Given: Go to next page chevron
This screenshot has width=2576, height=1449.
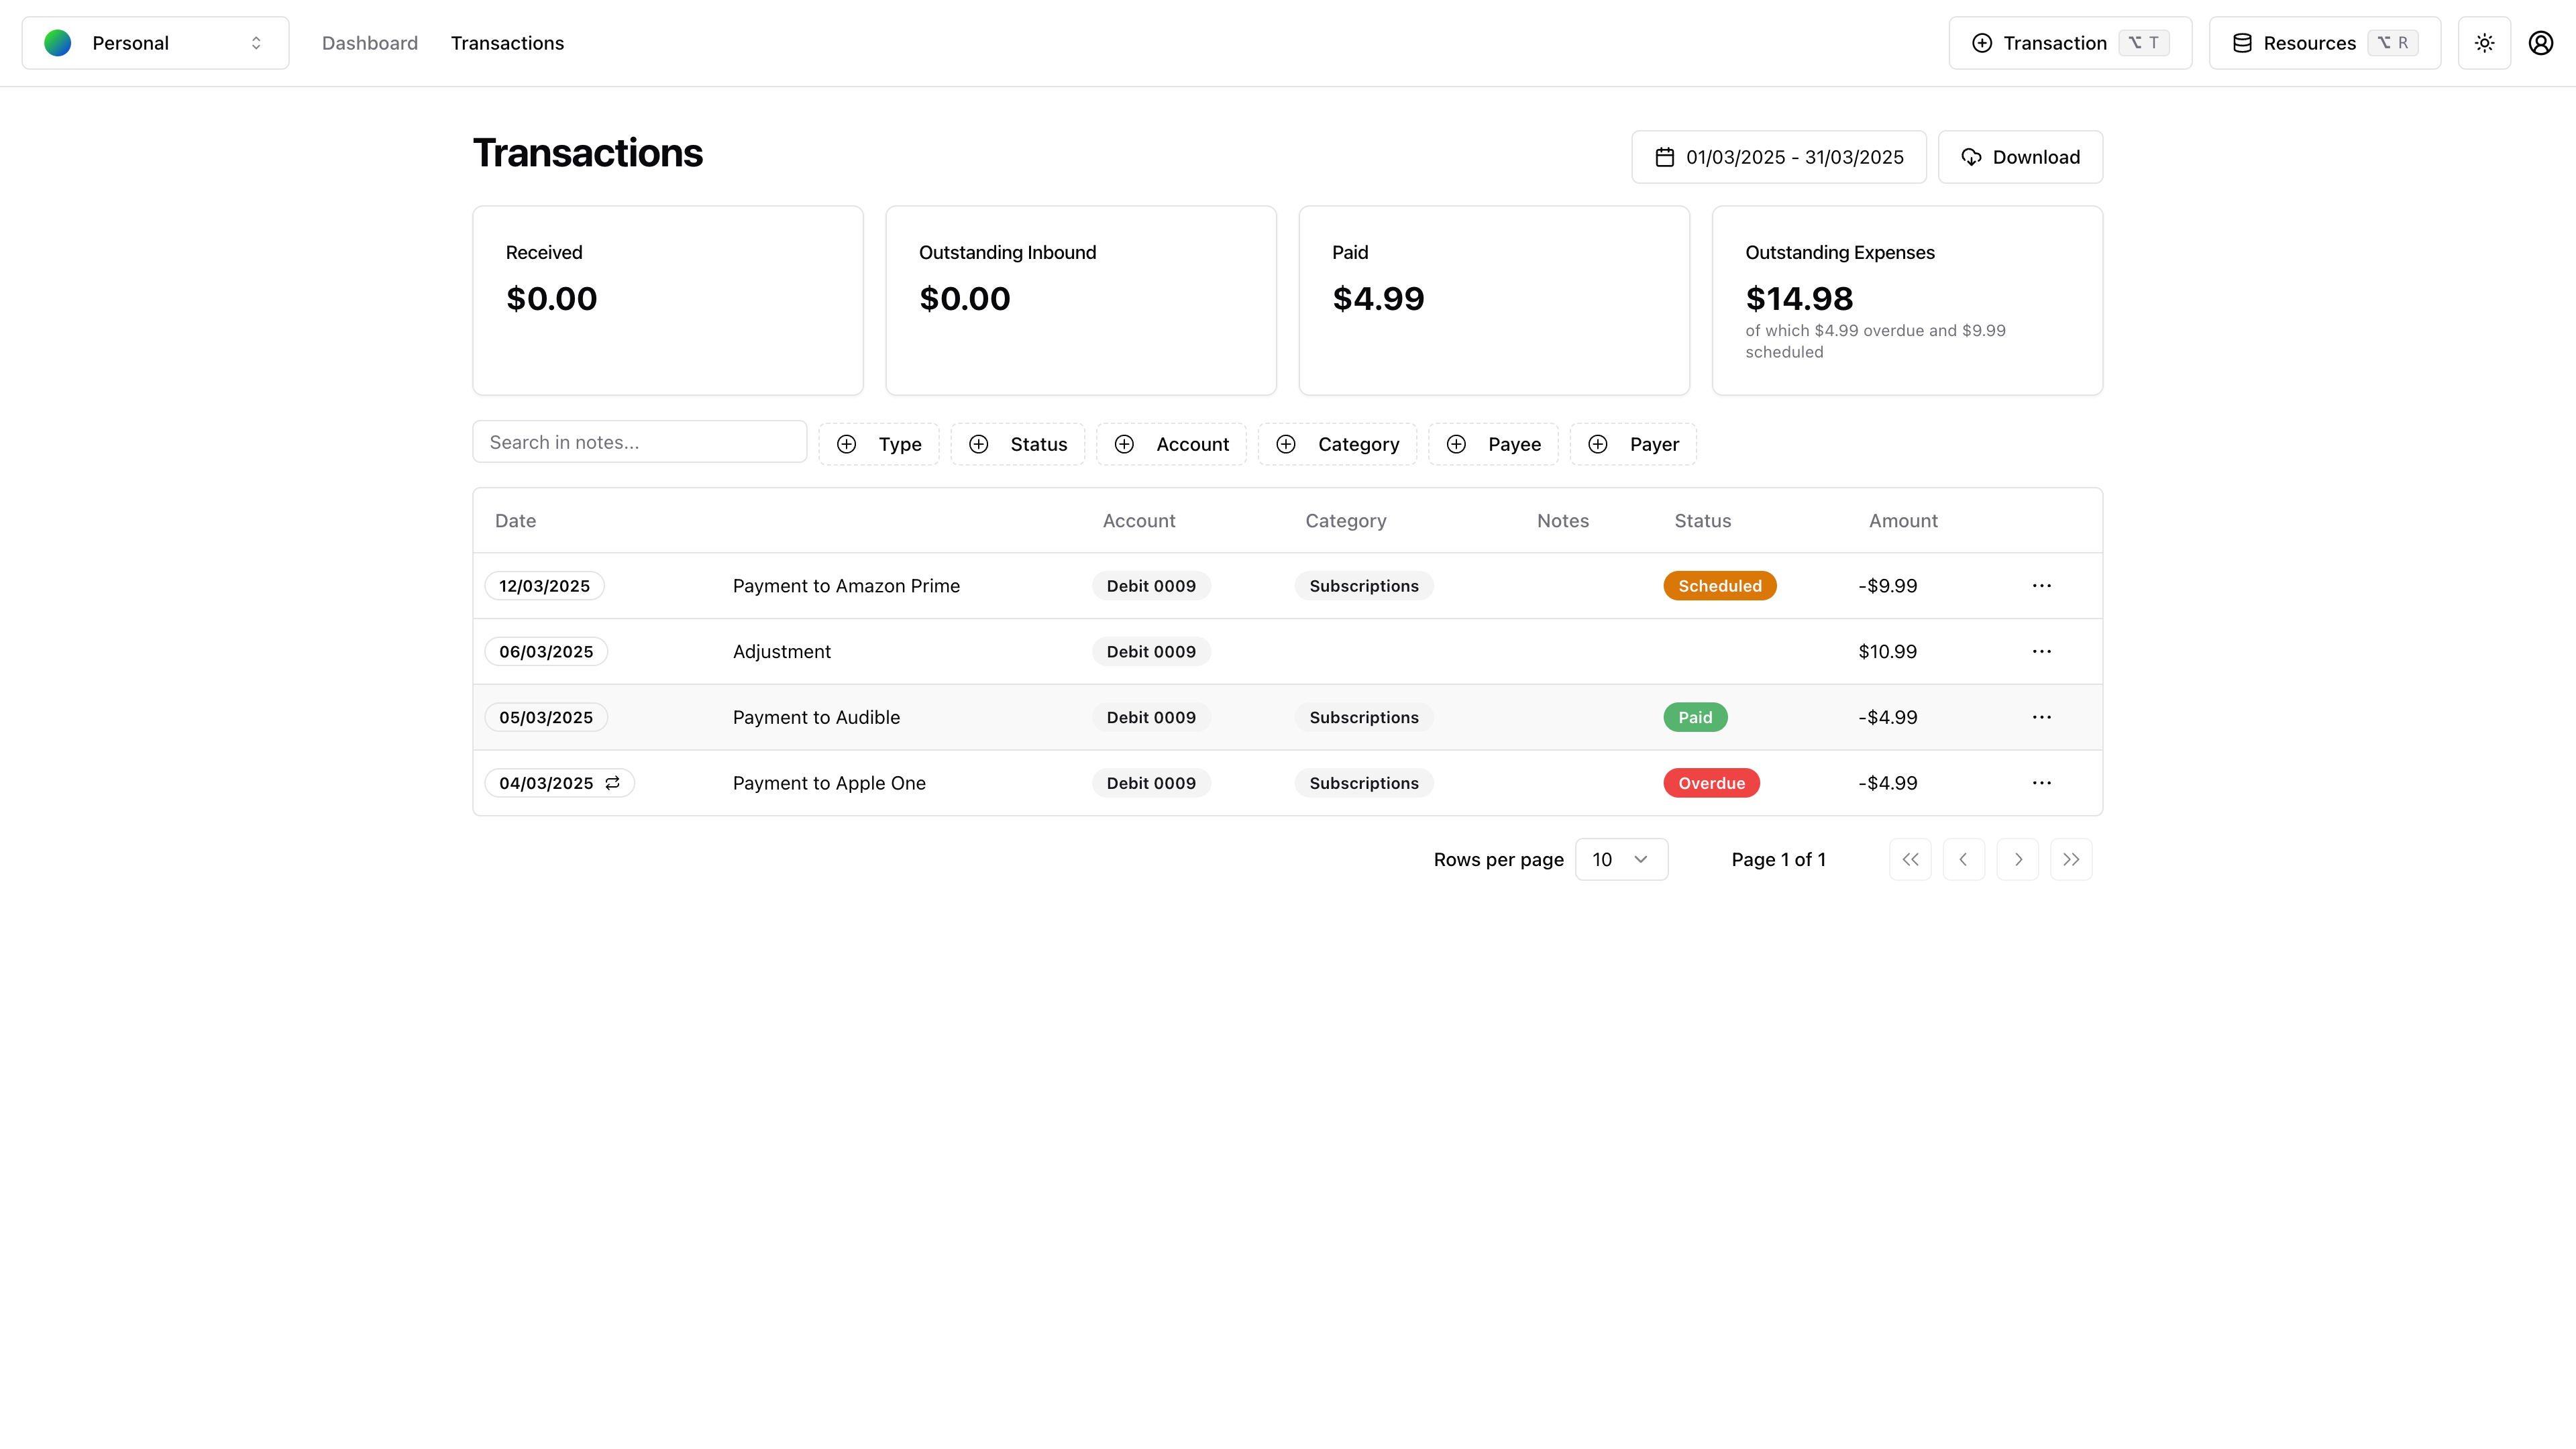Looking at the screenshot, I should tap(2017, 859).
